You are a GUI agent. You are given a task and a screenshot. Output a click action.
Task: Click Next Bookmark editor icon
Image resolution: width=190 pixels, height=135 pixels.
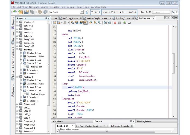coord(95,23)
